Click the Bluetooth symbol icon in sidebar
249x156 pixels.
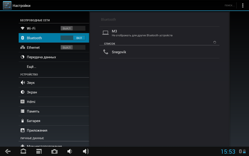point(23,38)
